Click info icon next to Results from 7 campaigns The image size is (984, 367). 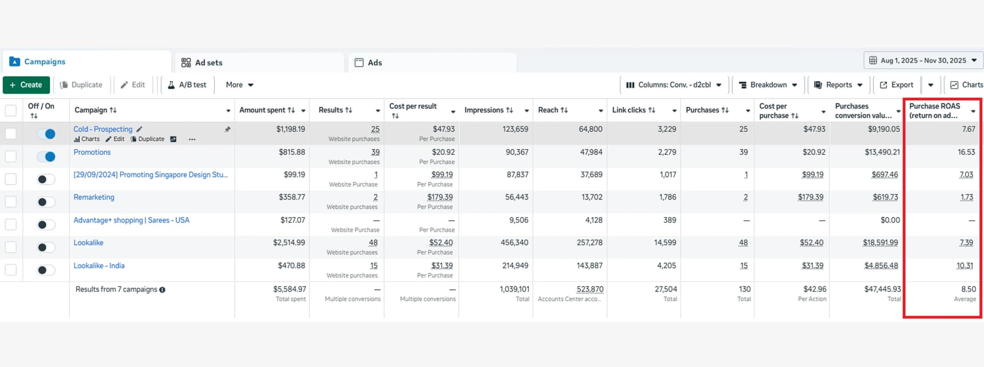[x=162, y=290]
